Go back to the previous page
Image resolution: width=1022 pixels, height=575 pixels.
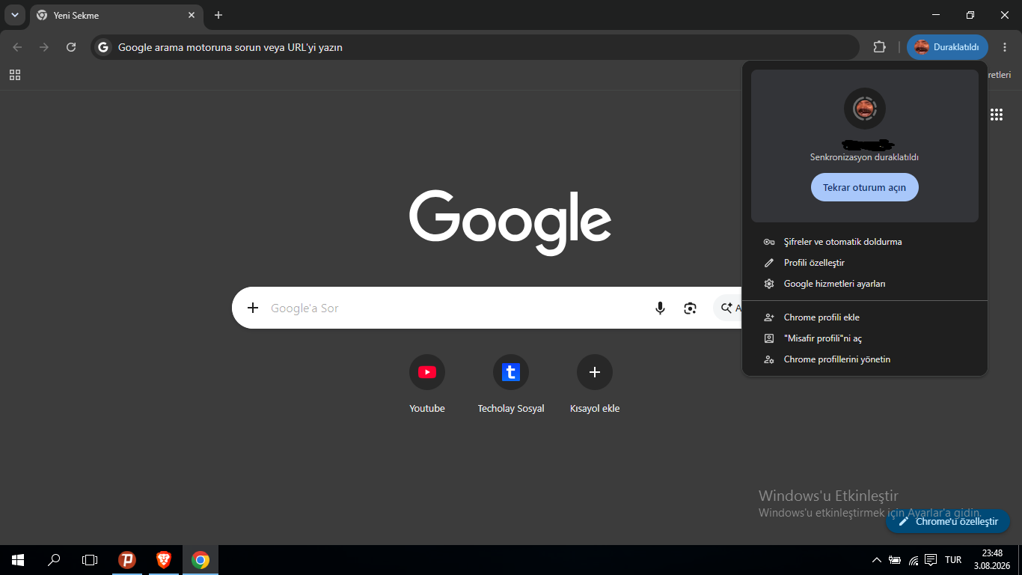pyautogui.click(x=17, y=47)
